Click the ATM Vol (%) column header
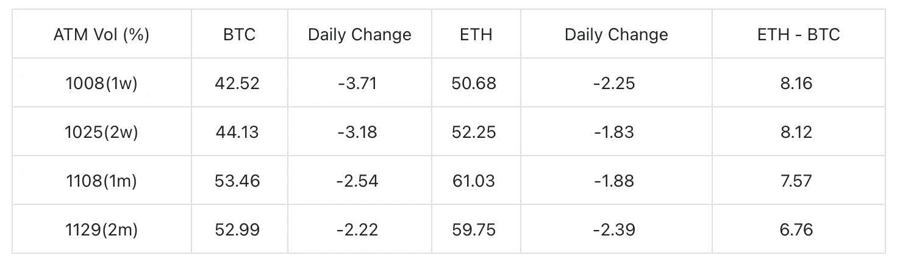900x266 pixels. 101,34
